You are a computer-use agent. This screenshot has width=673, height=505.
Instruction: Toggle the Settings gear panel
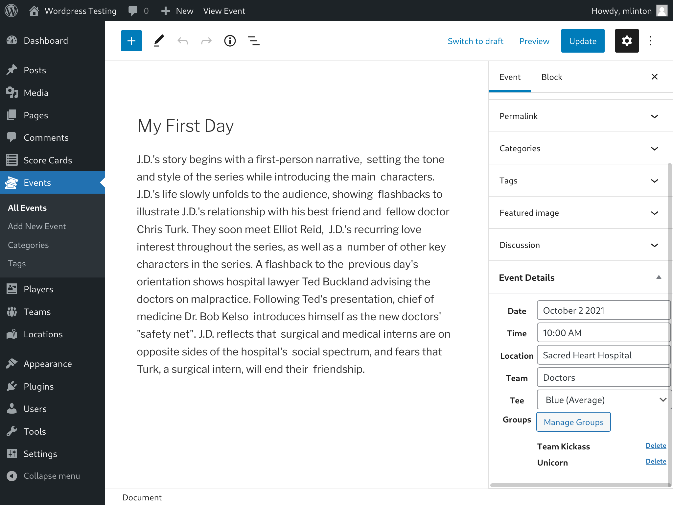(x=627, y=41)
